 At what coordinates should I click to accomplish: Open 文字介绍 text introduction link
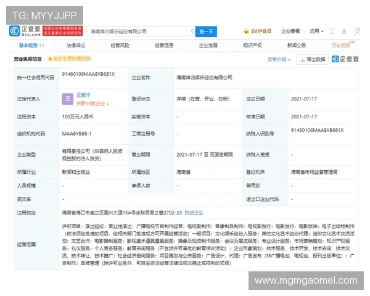(x=279, y=59)
